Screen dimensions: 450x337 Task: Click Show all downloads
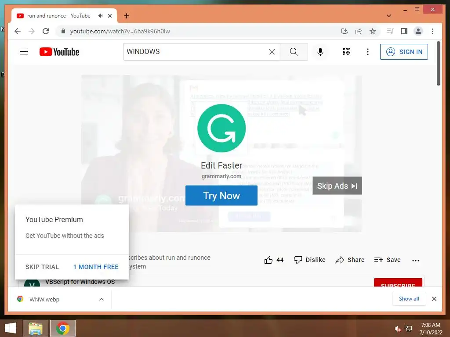409,299
